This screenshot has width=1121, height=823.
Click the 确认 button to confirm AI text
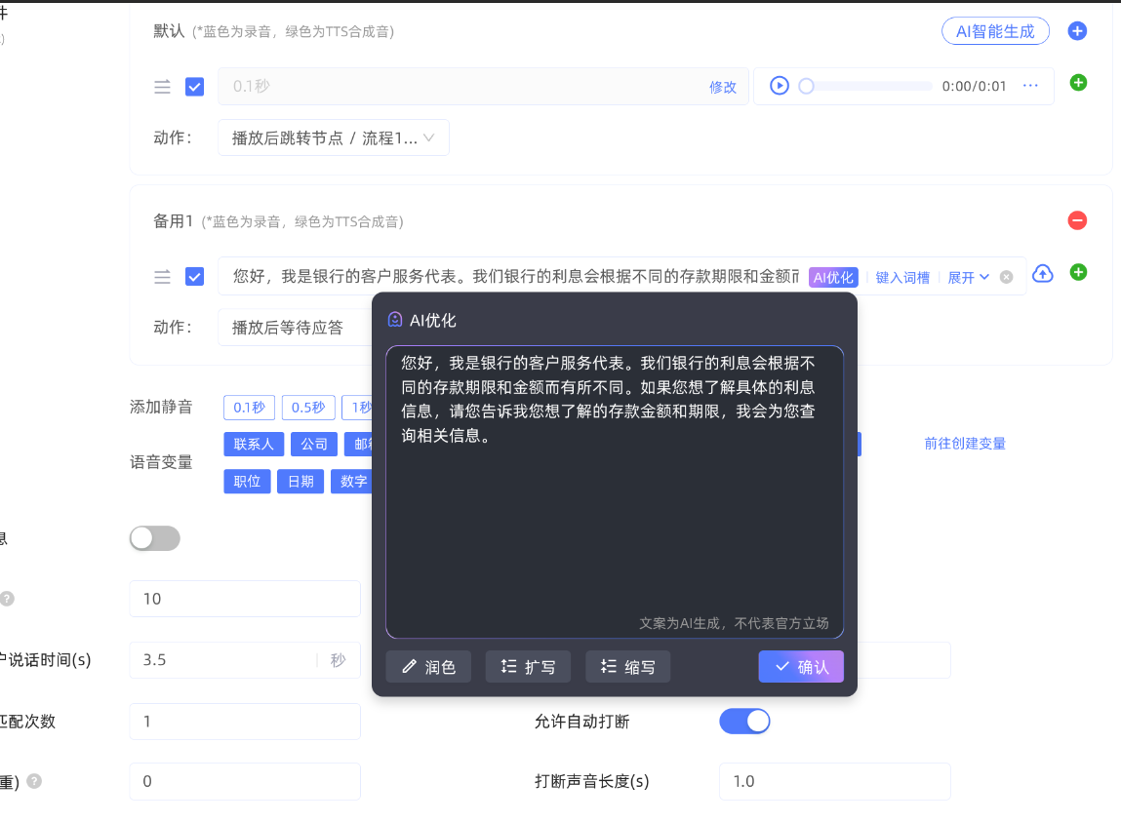point(800,667)
